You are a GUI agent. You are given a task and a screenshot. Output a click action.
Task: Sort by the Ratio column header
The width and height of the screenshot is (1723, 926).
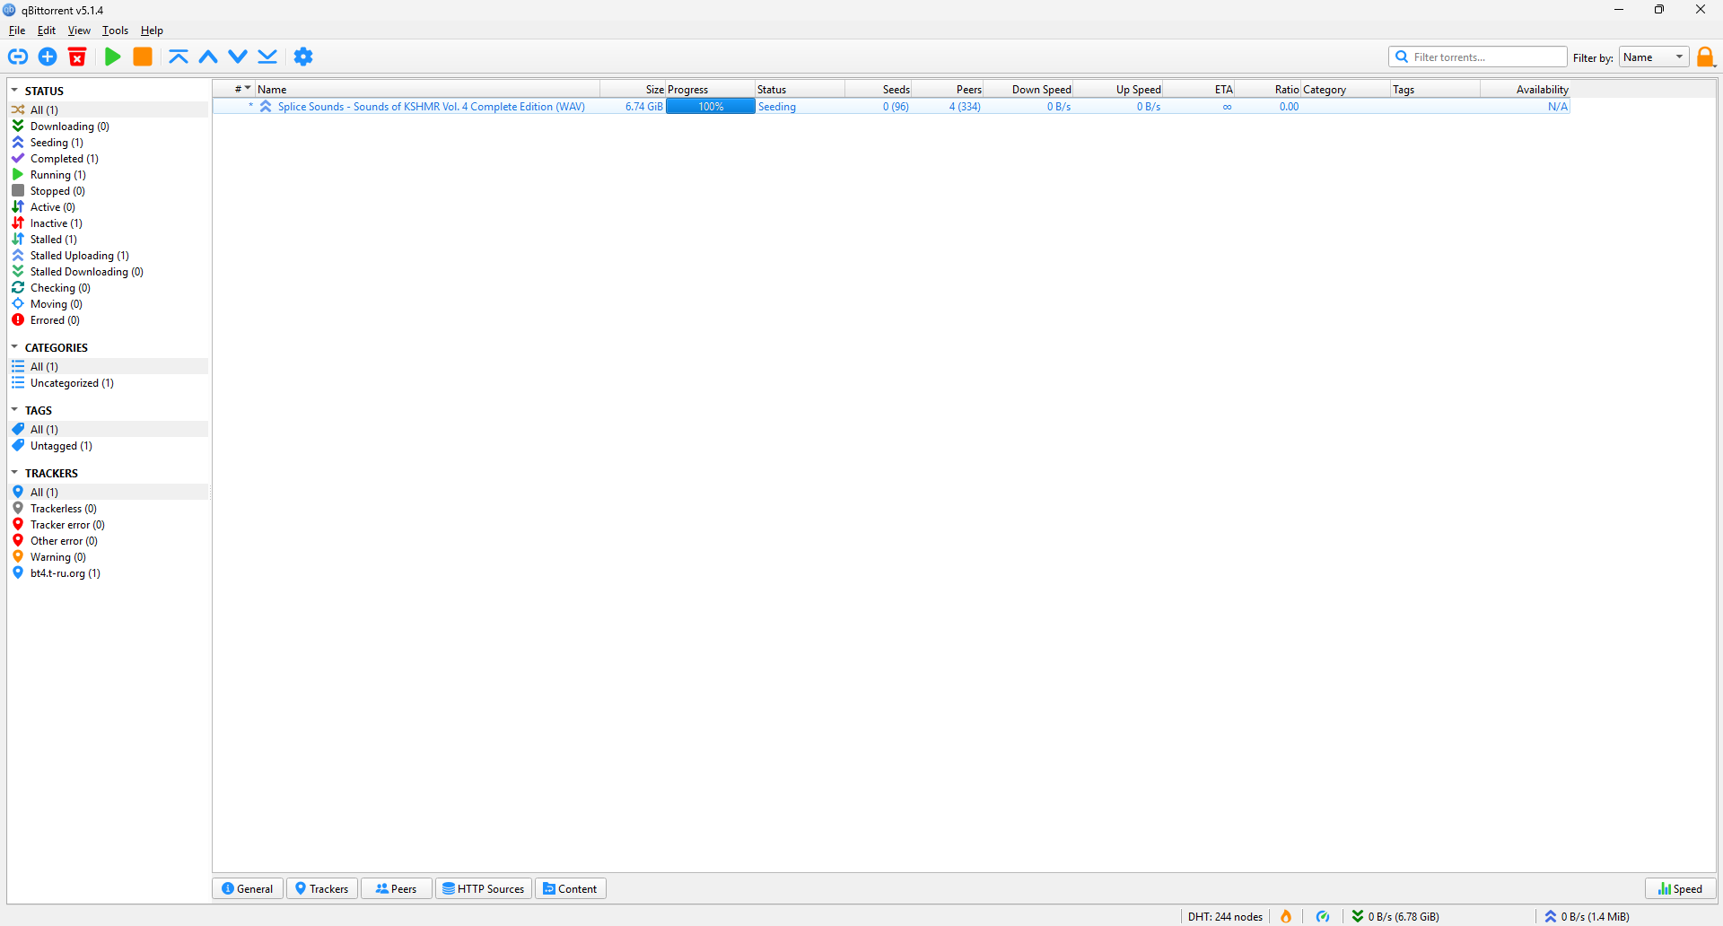(x=1268, y=89)
